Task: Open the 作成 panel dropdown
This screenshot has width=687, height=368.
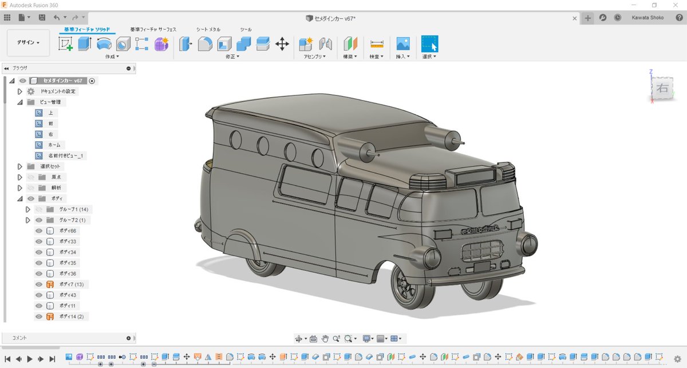Action: [113, 57]
